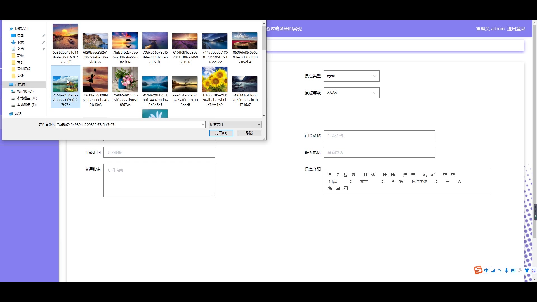Click the 打开(O) button in file dialog

tap(221, 133)
